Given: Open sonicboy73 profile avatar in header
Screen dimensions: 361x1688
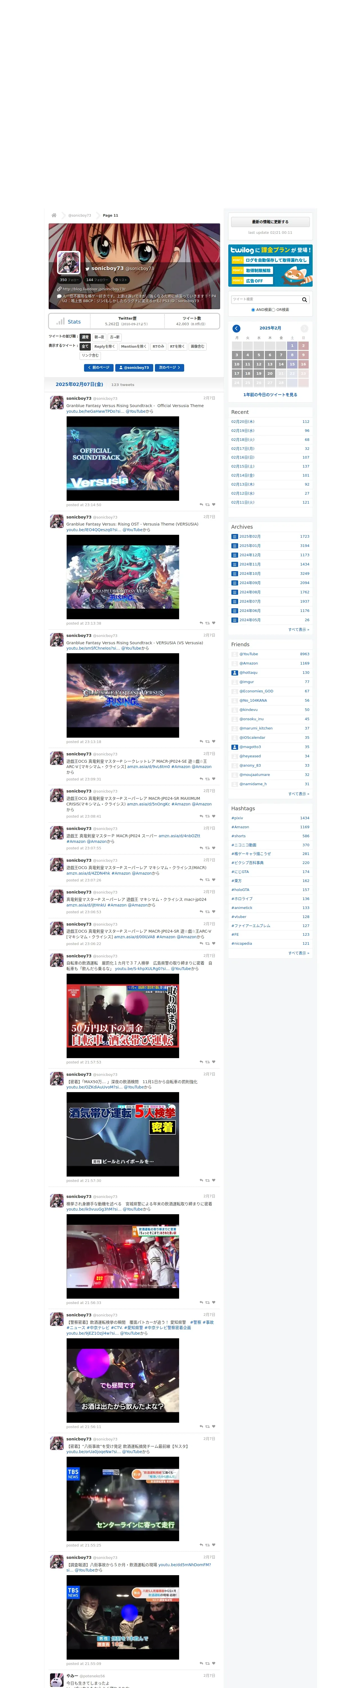Looking at the screenshot, I should [69, 262].
